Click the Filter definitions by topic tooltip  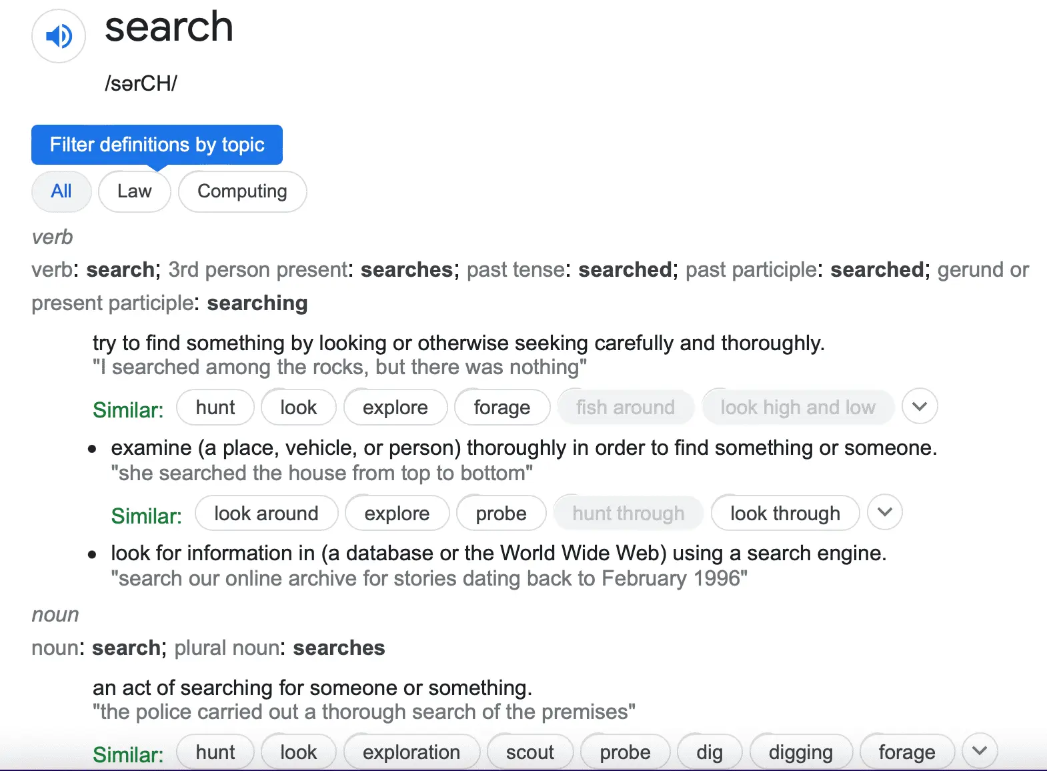click(157, 145)
